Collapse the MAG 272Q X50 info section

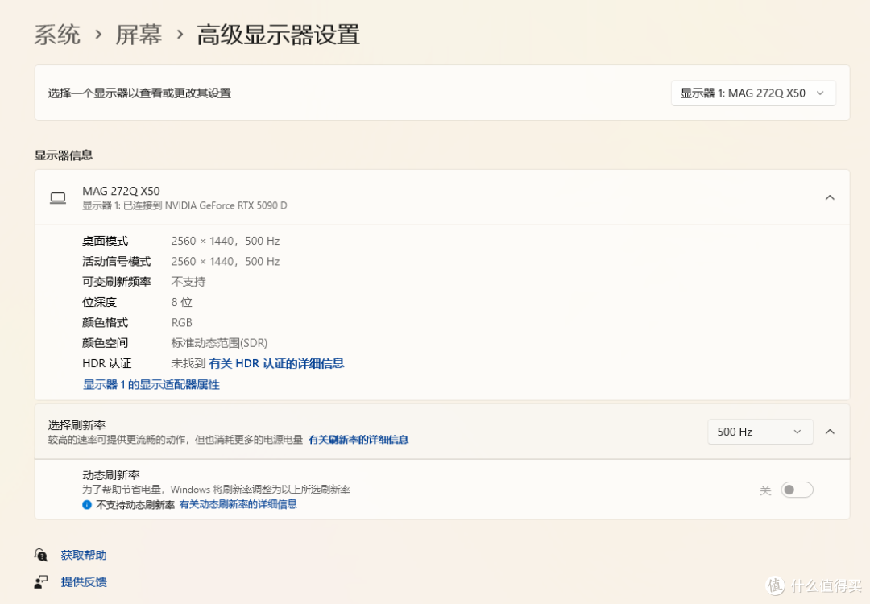pyautogui.click(x=830, y=197)
